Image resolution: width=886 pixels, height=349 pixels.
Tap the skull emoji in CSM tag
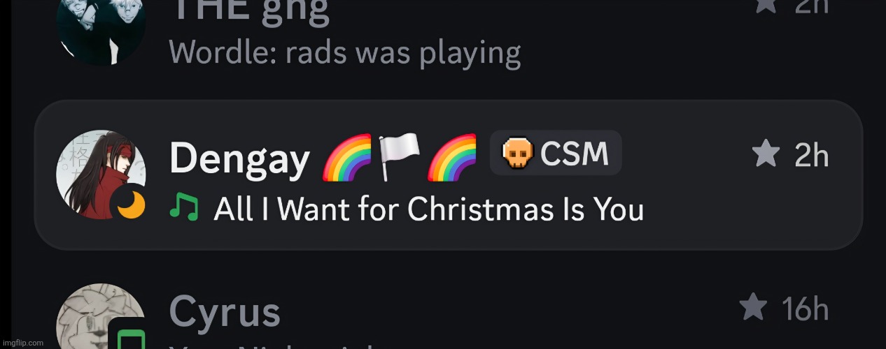(518, 153)
